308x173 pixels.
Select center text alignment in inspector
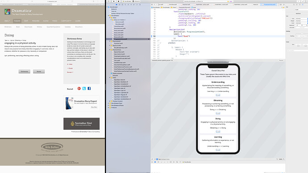[302, 25]
